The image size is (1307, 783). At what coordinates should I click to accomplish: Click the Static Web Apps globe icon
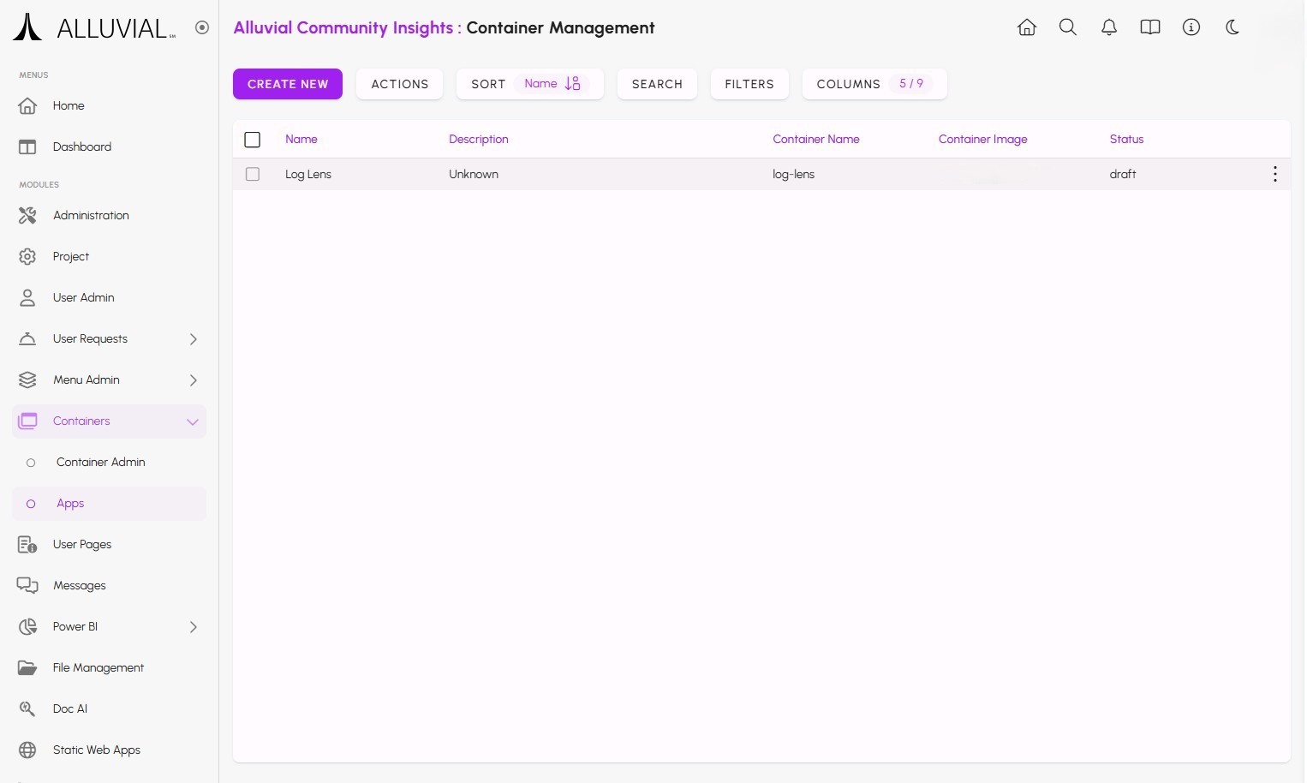coord(27,750)
